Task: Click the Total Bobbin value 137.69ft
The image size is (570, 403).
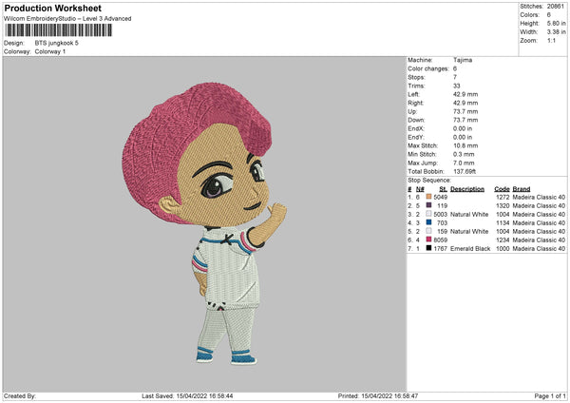Action: click(465, 172)
